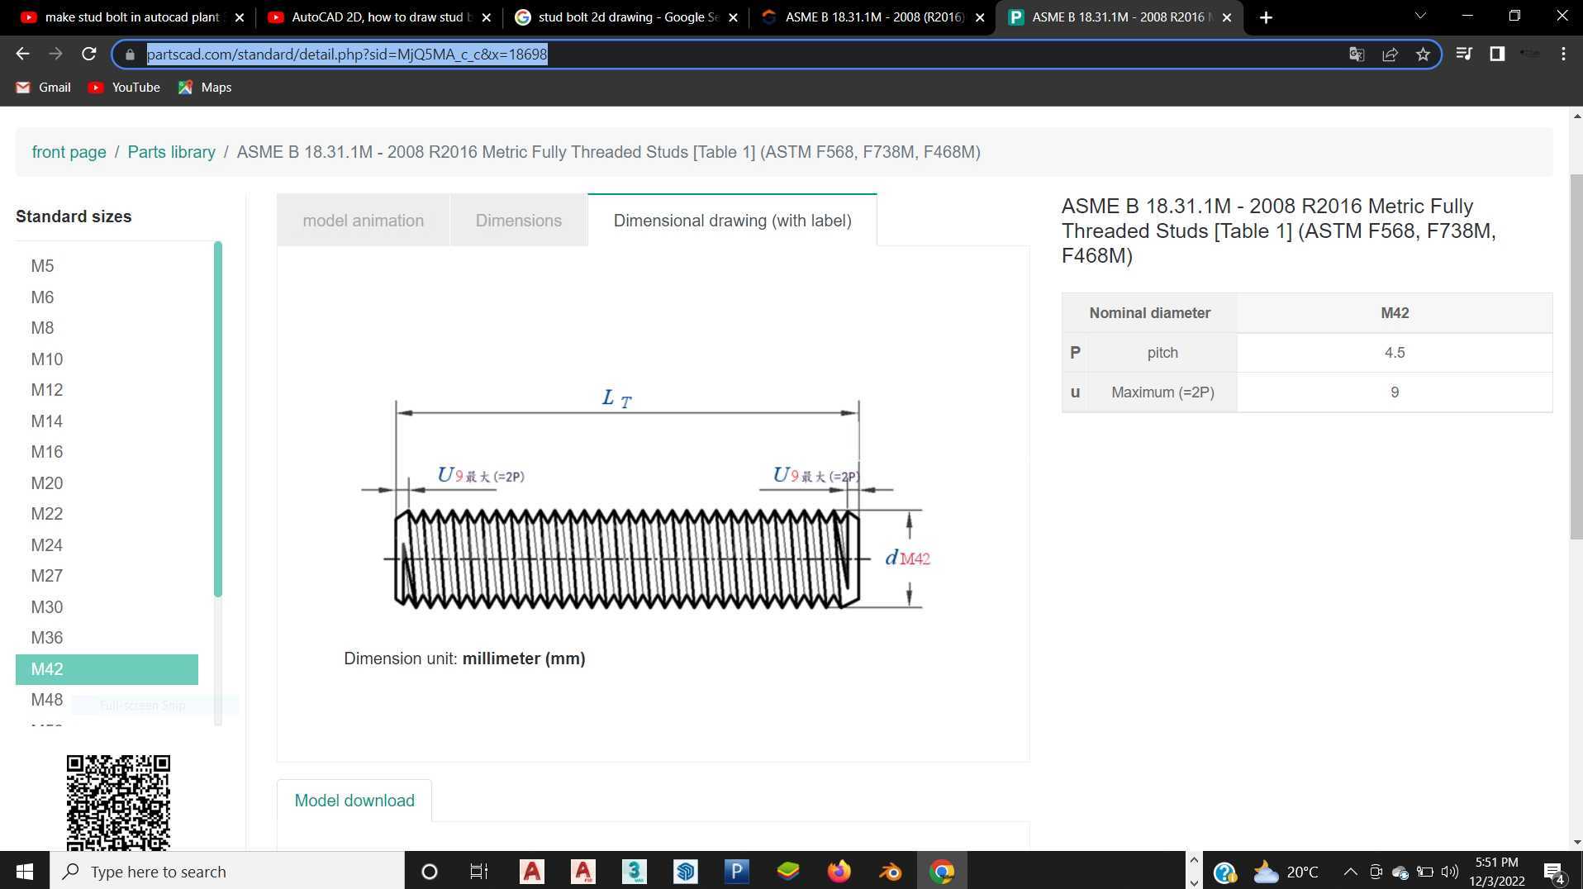Viewport: 1583px width, 889px height.
Task: Reload the current page
Action: 89,54
